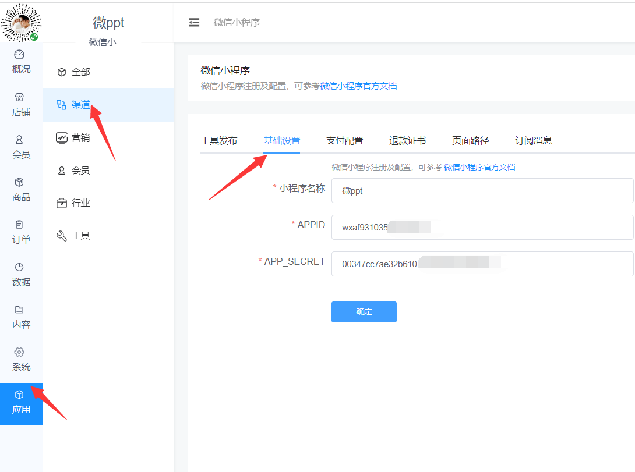The image size is (635, 472).
Task: Switch to 退款证书 tab
Action: (x=407, y=141)
